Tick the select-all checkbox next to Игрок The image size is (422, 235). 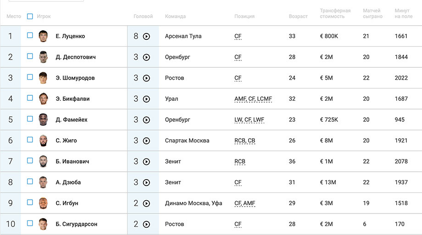pyautogui.click(x=30, y=16)
